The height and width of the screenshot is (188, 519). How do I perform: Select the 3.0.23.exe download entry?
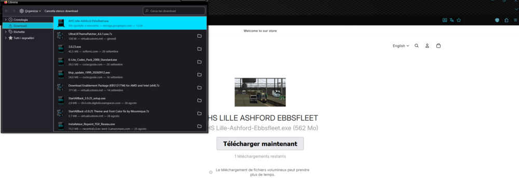(130, 49)
